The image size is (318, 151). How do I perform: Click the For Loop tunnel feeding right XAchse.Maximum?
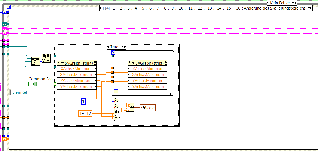[x=112, y=72]
